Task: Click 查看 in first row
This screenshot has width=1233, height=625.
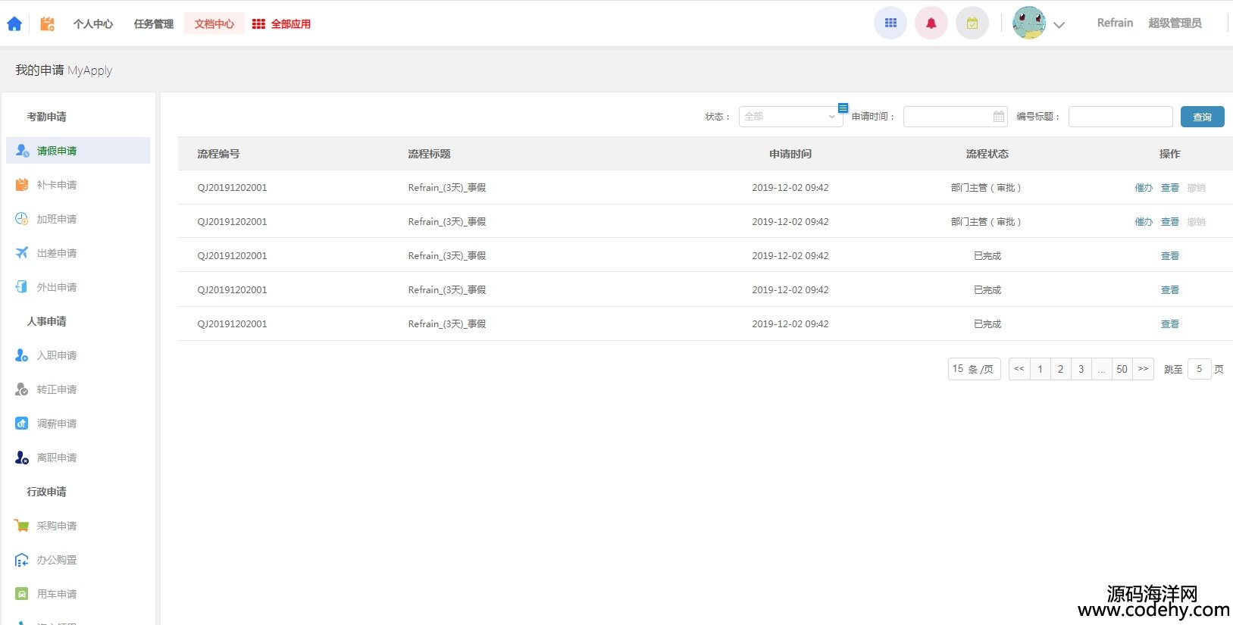Action: pyautogui.click(x=1170, y=188)
